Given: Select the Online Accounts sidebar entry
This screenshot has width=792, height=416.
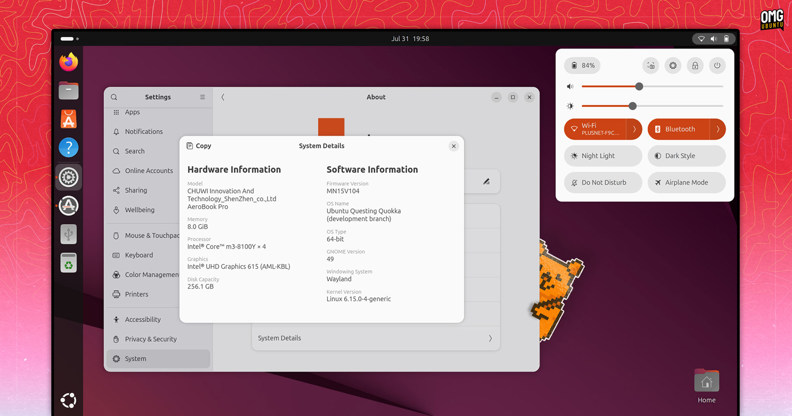Looking at the screenshot, I should [x=148, y=170].
